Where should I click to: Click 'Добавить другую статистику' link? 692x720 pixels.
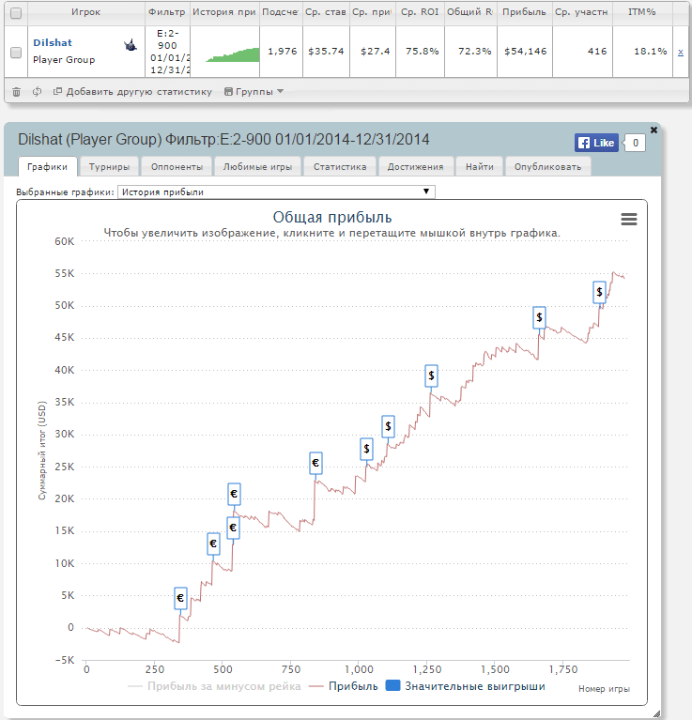coord(133,91)
